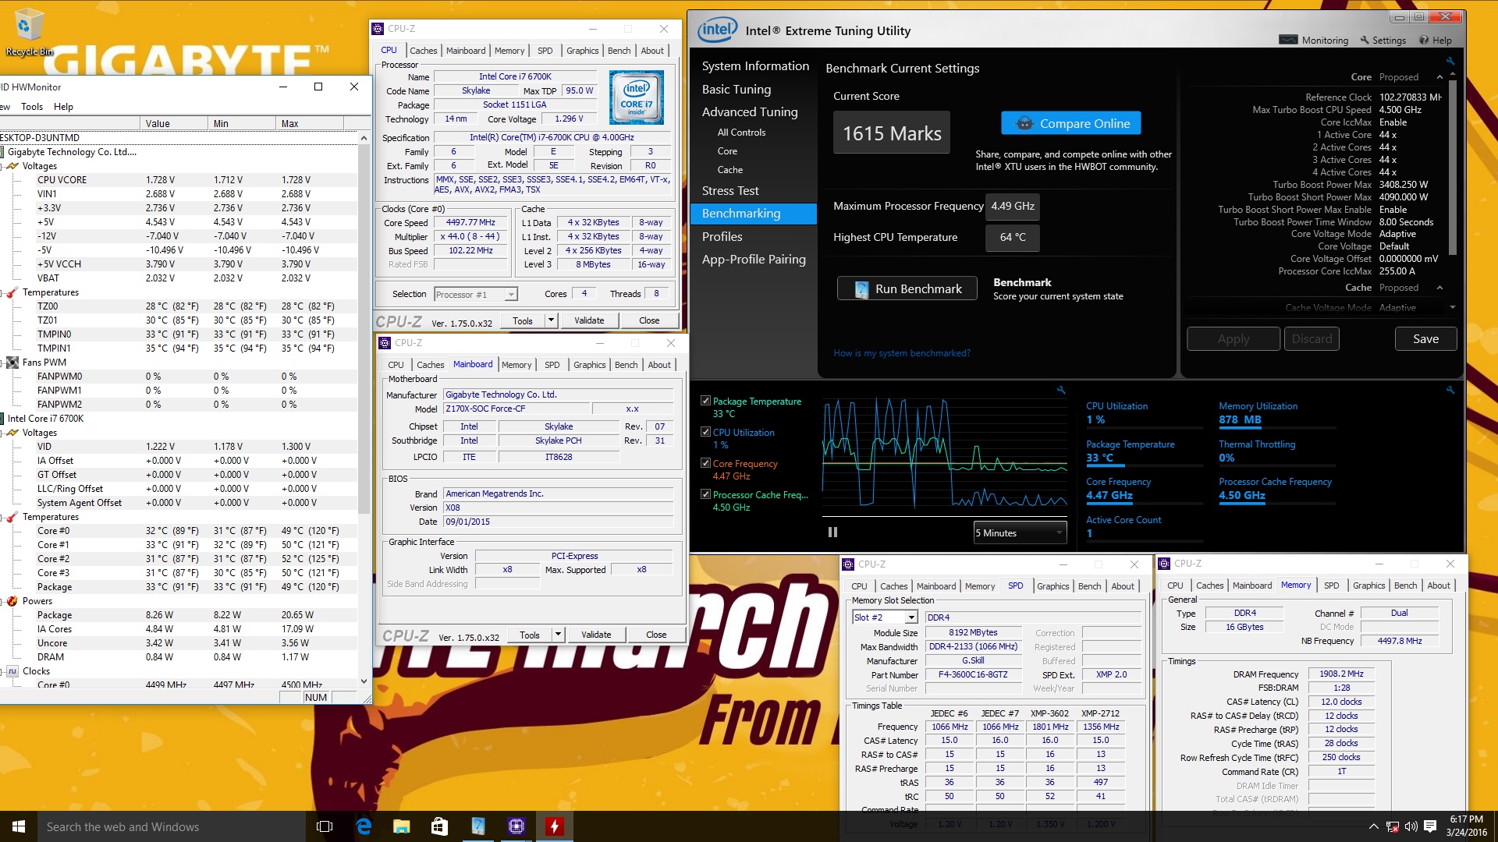This screenshot has width=1498, height=842.
Task: Click the Intel Core i7 badge in CPU-Z
Action: 637,97
